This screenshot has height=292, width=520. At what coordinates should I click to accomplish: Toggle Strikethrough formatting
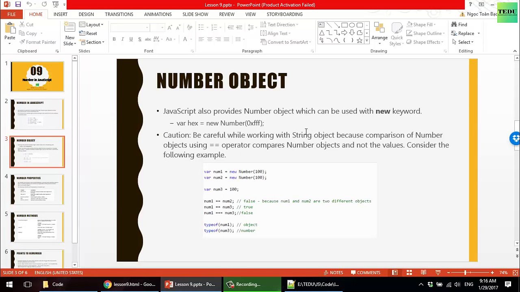(x=148, y=39)
